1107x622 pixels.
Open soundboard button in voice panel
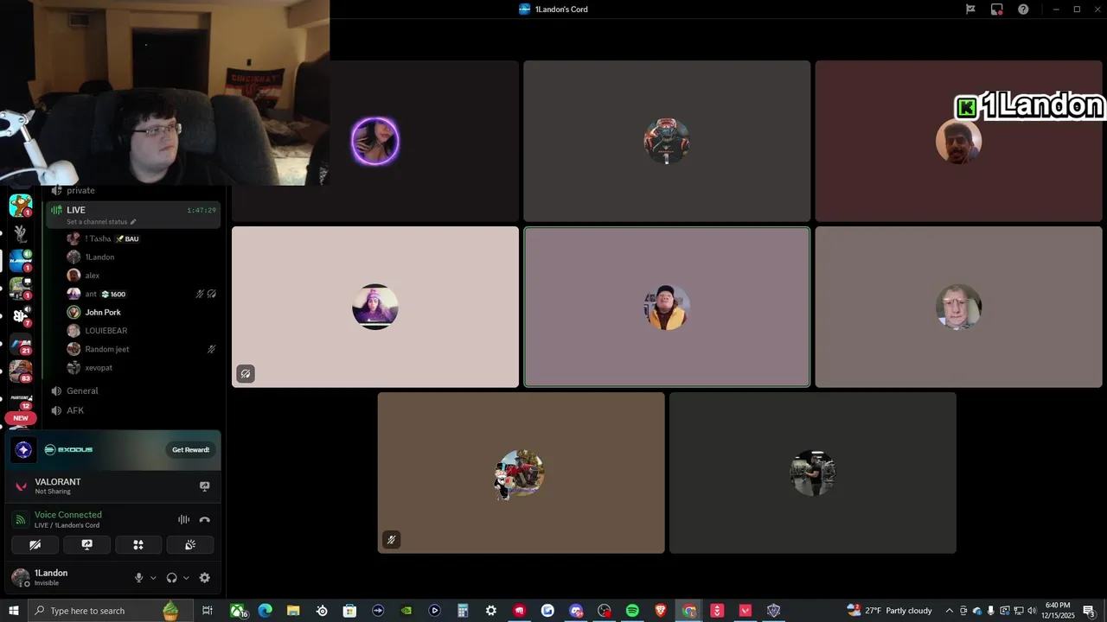pyautogui.click(x=190, y=545)
